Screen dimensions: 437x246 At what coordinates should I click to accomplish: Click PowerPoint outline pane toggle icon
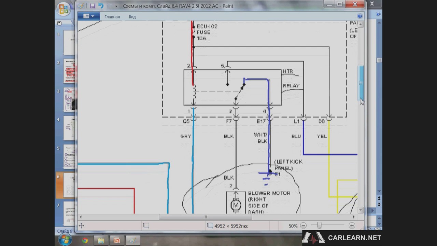coord(59,23)
